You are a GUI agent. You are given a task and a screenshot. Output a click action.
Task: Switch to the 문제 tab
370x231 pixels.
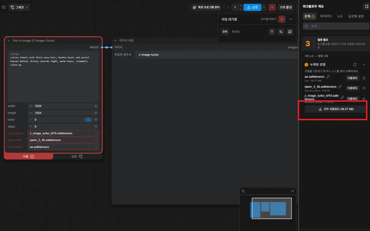pos(310,16)
